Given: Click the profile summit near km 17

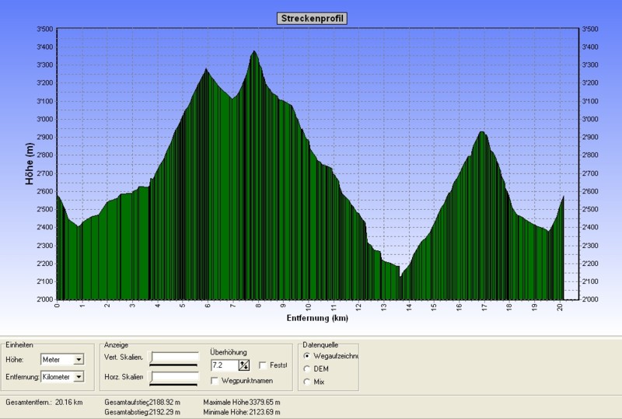Looking at the screenshot, I should [x=482, y=132].
